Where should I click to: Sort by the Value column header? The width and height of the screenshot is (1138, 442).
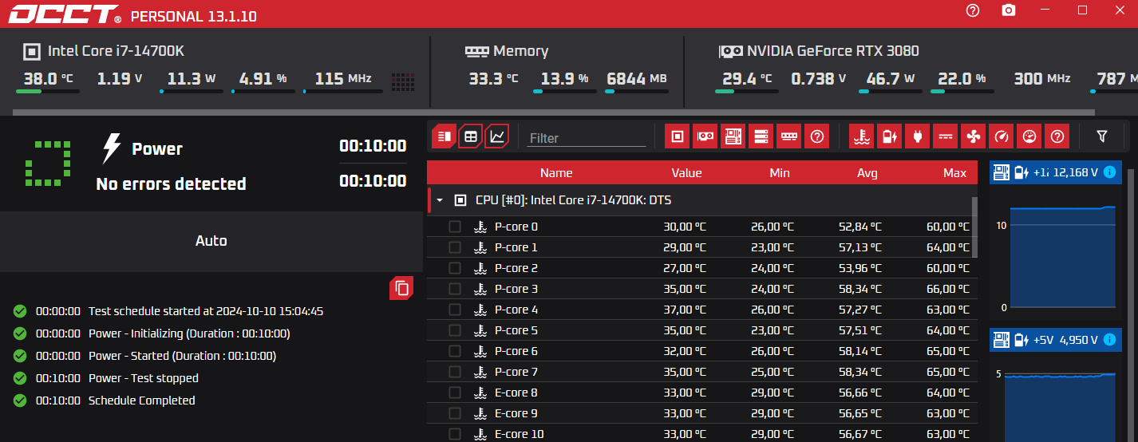point(686,173)
